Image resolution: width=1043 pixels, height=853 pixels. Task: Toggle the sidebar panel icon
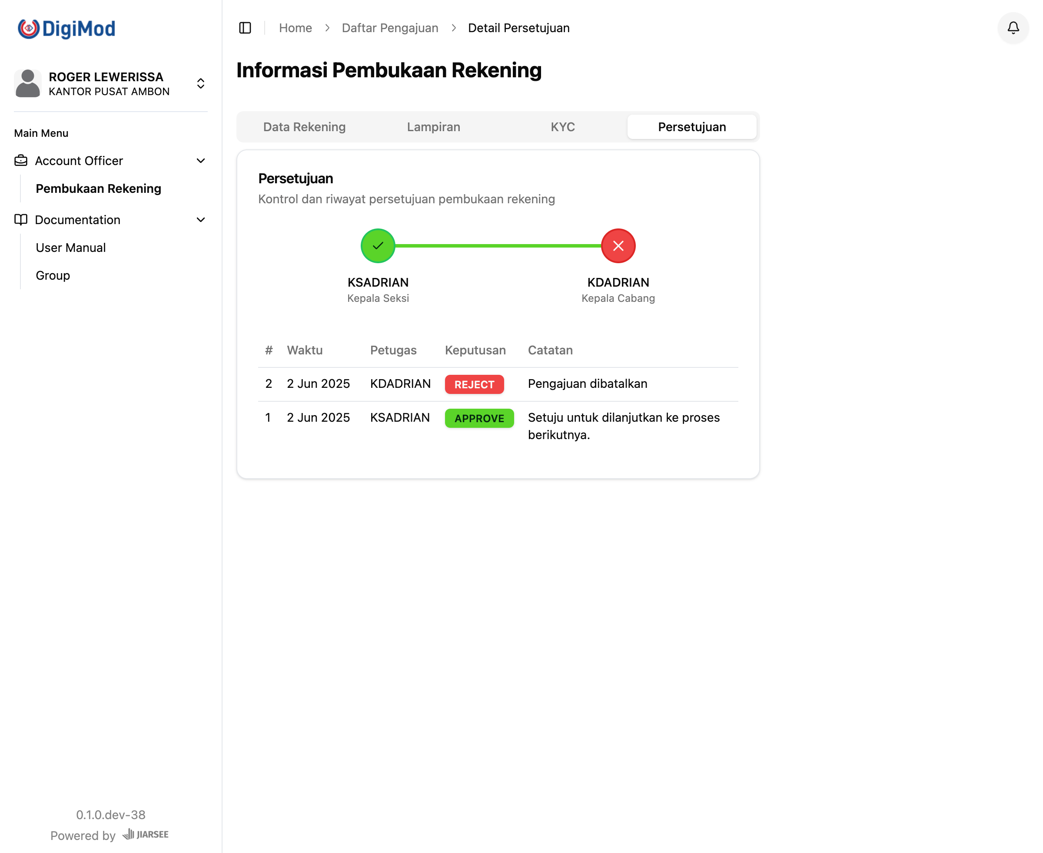tap(245, 28)
